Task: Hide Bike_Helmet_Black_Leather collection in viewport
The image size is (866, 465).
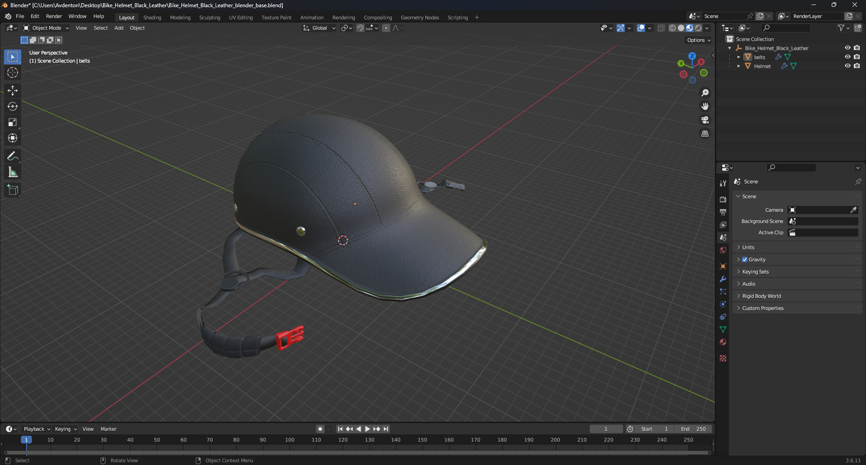Action: tap(848, 48)
